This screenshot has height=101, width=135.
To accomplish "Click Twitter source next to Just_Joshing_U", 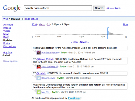I will tap(63, 67).
